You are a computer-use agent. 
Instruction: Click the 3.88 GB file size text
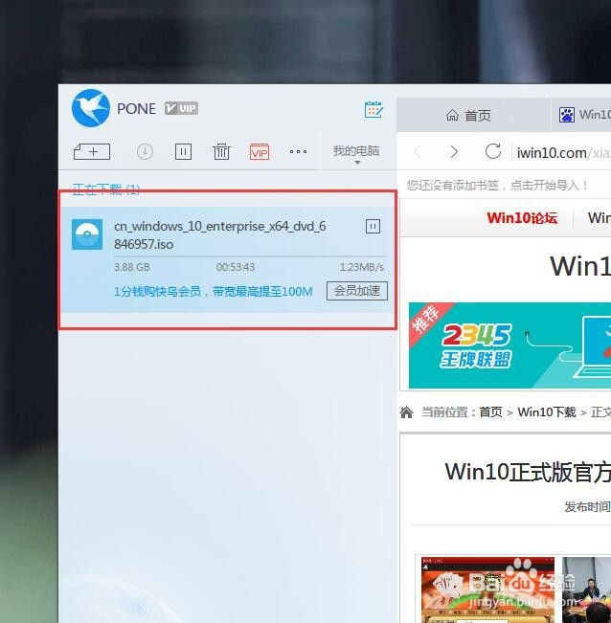click(132, 267)
